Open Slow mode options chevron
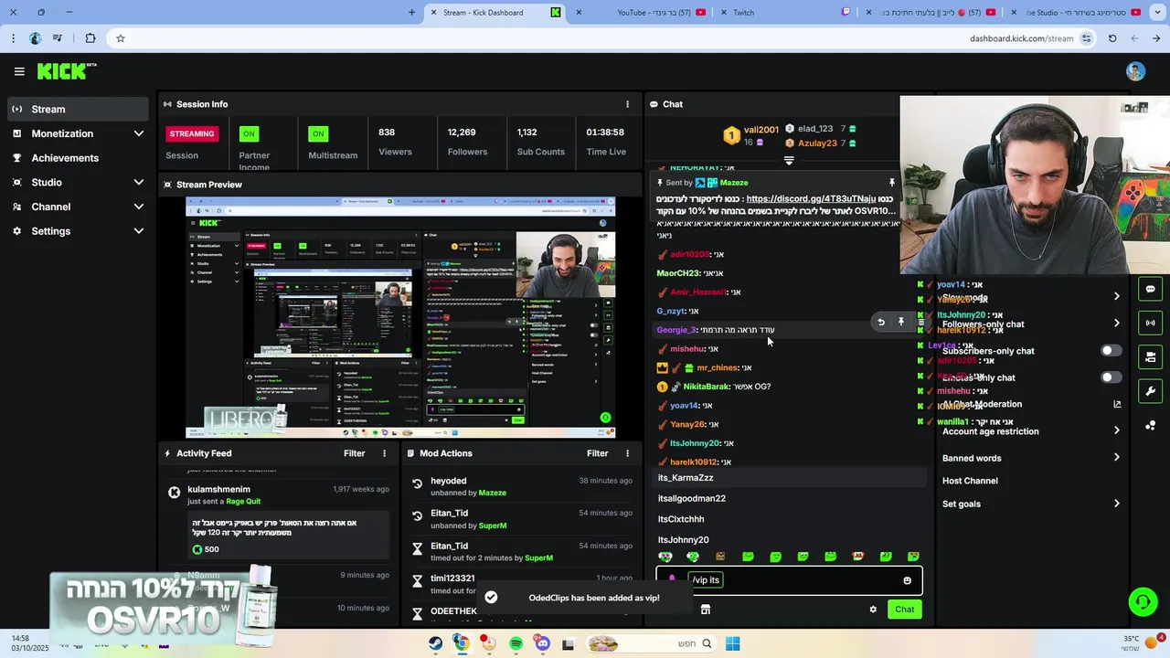The width and height of the screenshot is (1170, 658). [x=1116, y=296]
